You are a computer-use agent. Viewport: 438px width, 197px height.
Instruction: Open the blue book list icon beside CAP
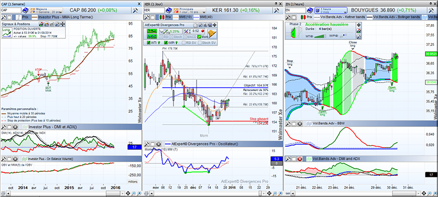tap(25, 10)
